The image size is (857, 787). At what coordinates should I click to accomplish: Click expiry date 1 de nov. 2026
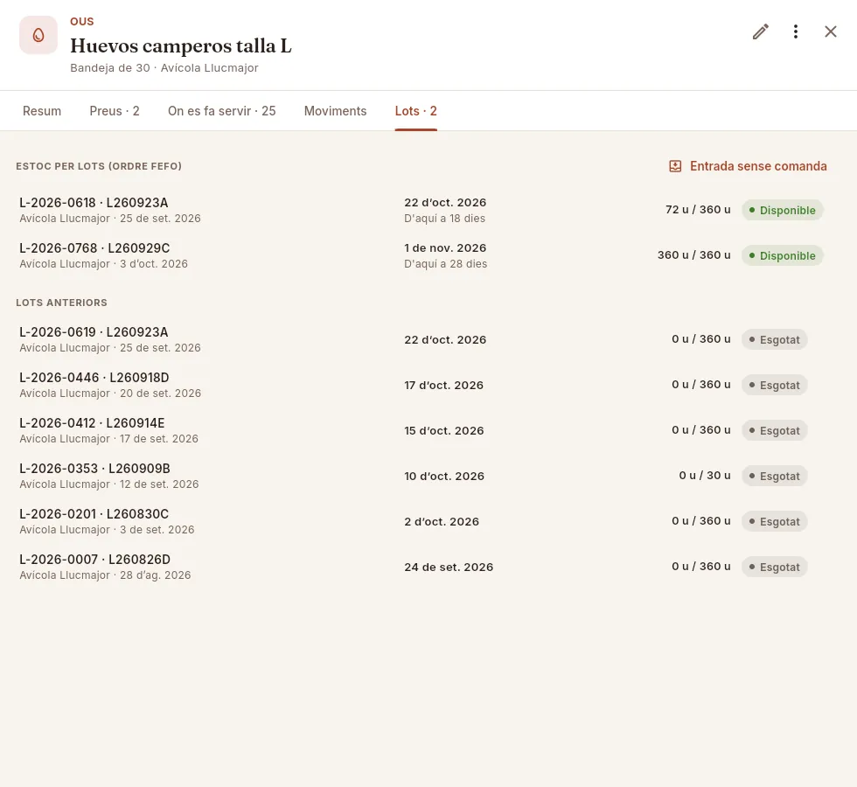click(x=445, y=248)
